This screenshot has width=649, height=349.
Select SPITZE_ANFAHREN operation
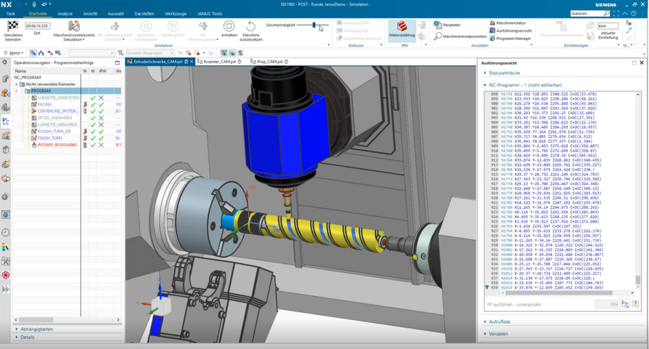coord(54,118)
